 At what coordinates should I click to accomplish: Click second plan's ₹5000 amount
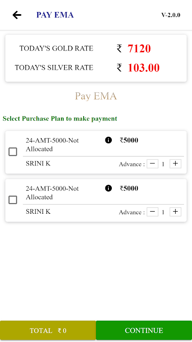tap(129, 188)
